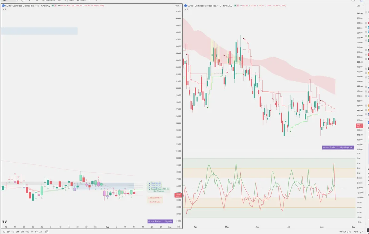Click the TradingView logo in left chart
This screenshot has width=369, height=234.
[5, 222]
